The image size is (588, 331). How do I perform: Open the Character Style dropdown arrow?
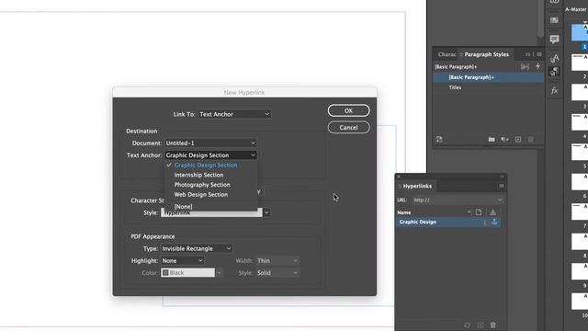266,212
